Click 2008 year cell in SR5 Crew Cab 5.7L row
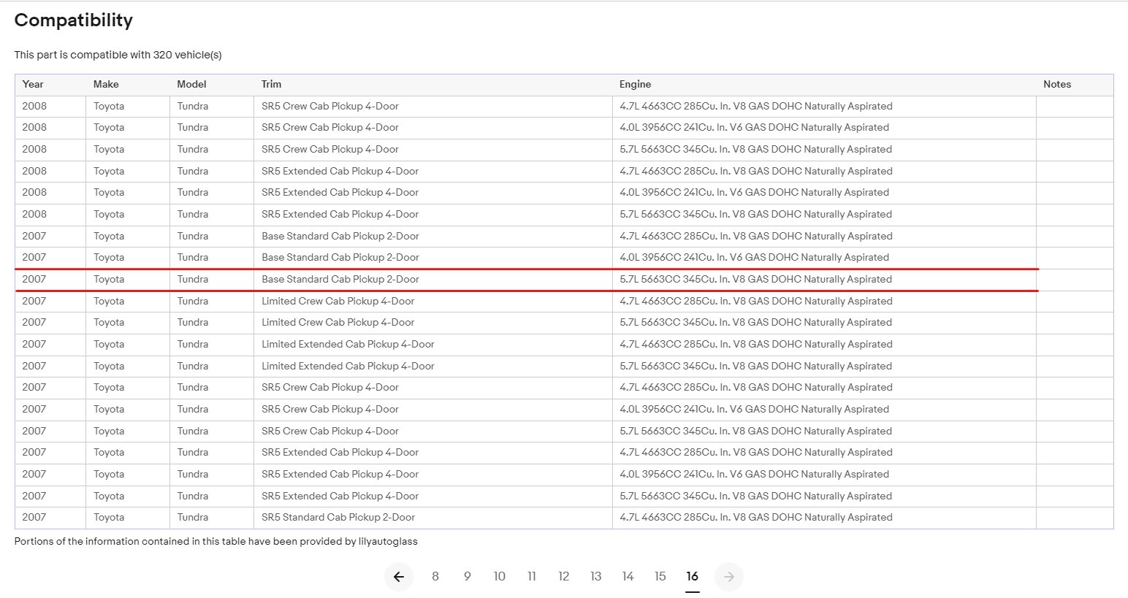Image resolution: width=1128 pixels, height=598 pixels. [50, 150]
